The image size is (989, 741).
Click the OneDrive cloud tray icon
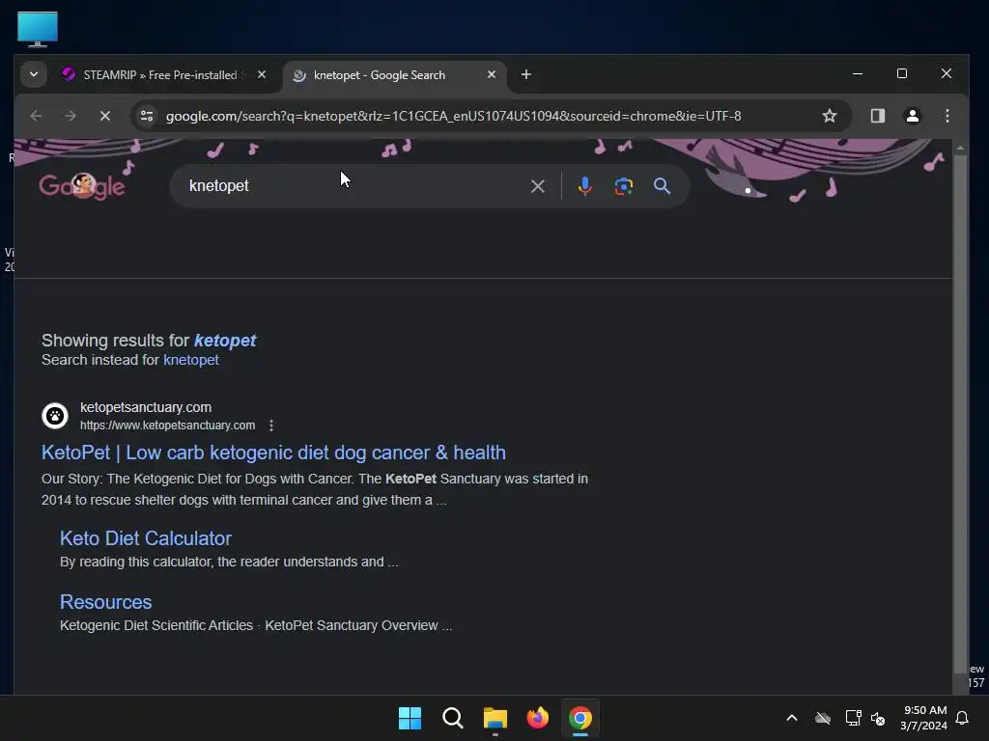tap(823, 718)
